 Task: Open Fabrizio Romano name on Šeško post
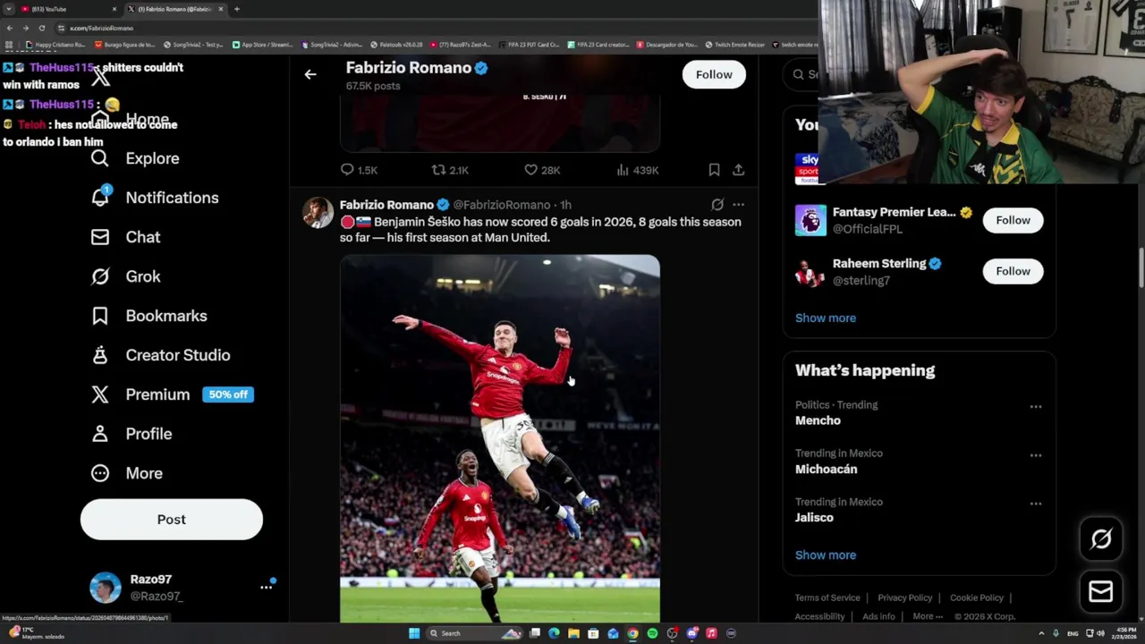[386, 205]
